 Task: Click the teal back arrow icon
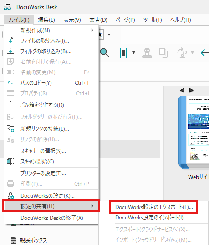pos(205,53)
